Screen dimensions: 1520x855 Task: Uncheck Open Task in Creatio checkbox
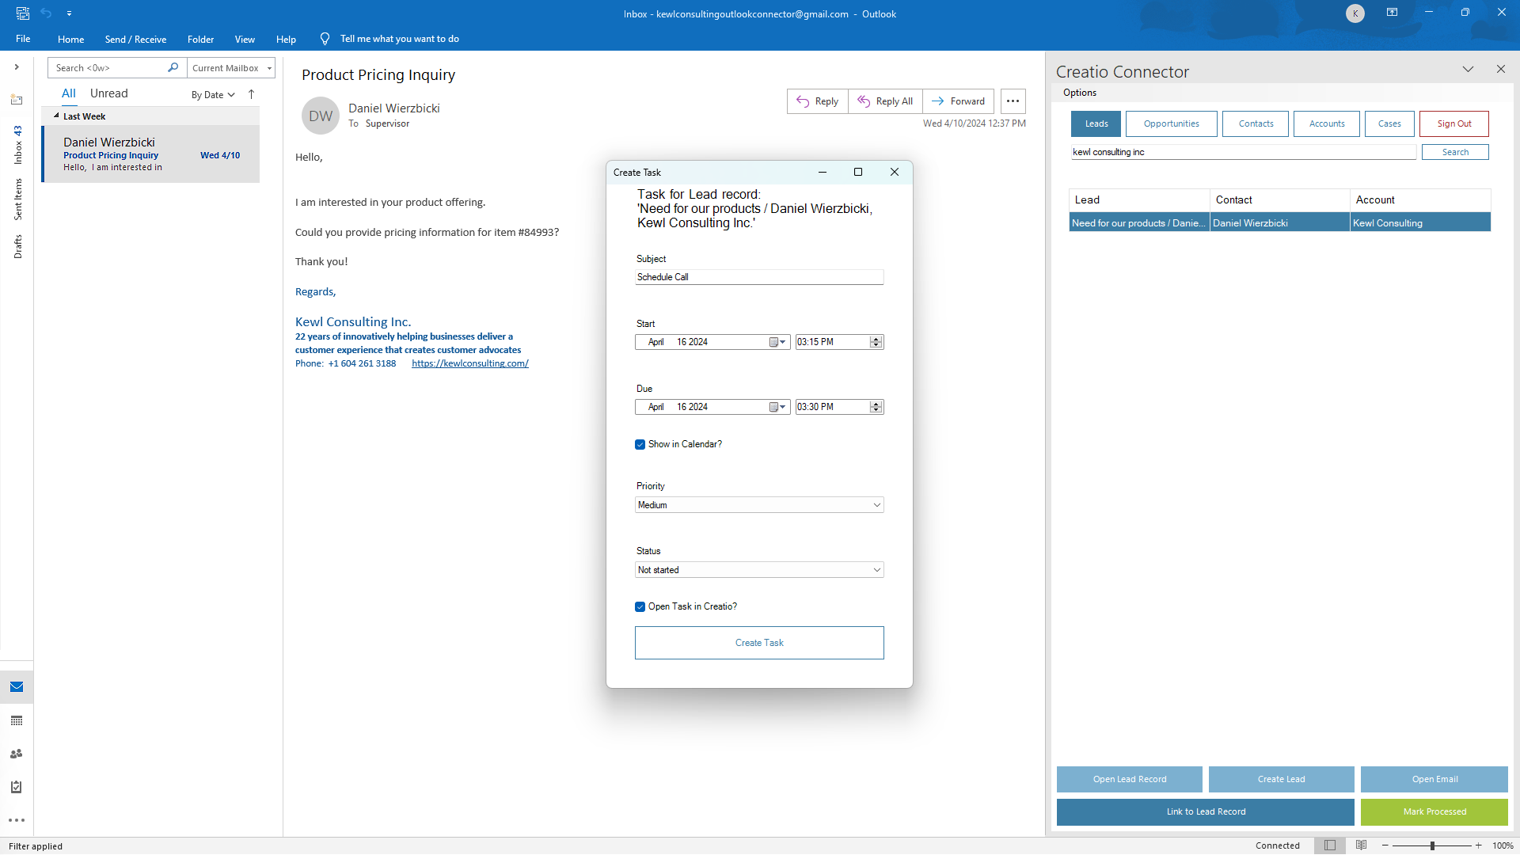pyautogui.click(x=640, y=607)
